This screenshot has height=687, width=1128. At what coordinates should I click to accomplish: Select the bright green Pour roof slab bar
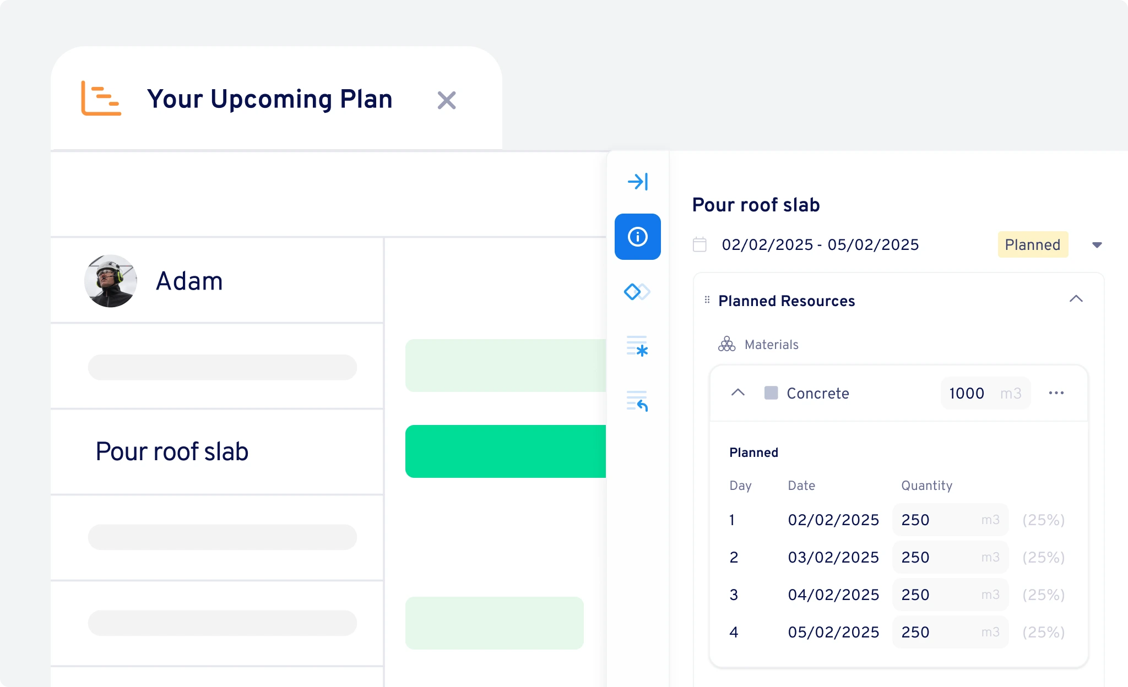(x=505, y=451)
